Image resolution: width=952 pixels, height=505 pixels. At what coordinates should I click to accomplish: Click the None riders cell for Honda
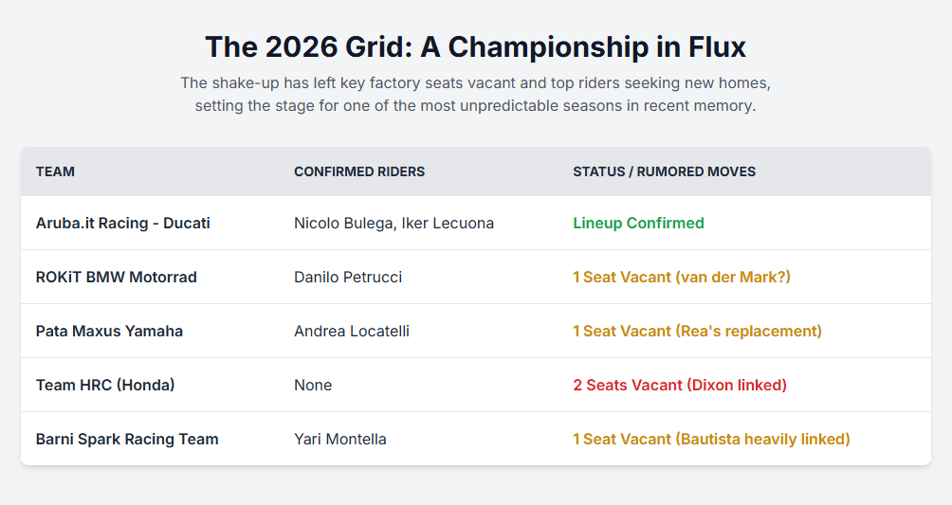click(x=313, y=386)
